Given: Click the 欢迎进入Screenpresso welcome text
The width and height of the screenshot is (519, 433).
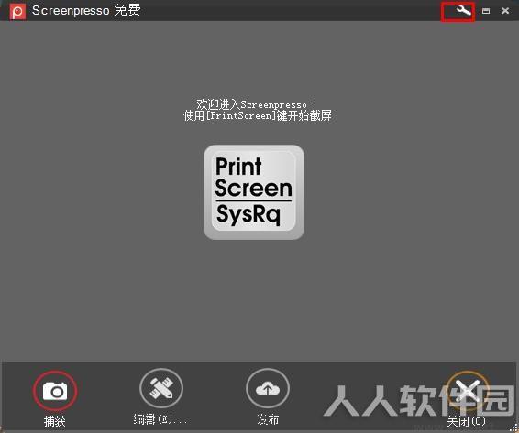Looking at the screenshot, I should point(257,104).
